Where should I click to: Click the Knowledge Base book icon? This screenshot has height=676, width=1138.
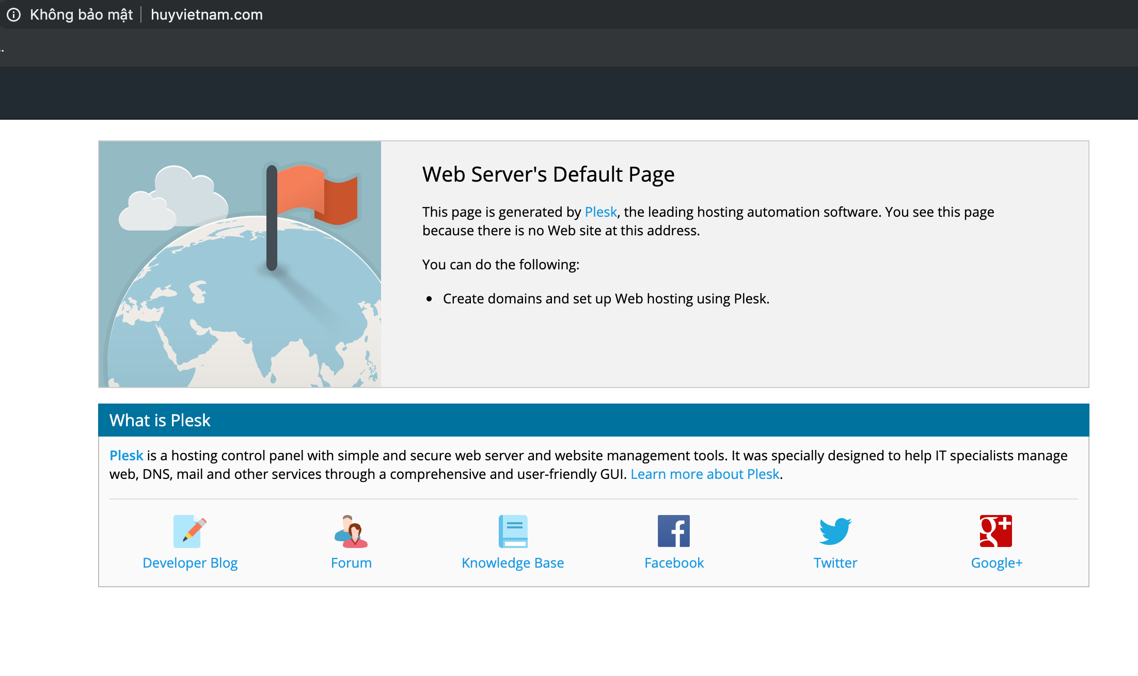[x=513, y=531]
